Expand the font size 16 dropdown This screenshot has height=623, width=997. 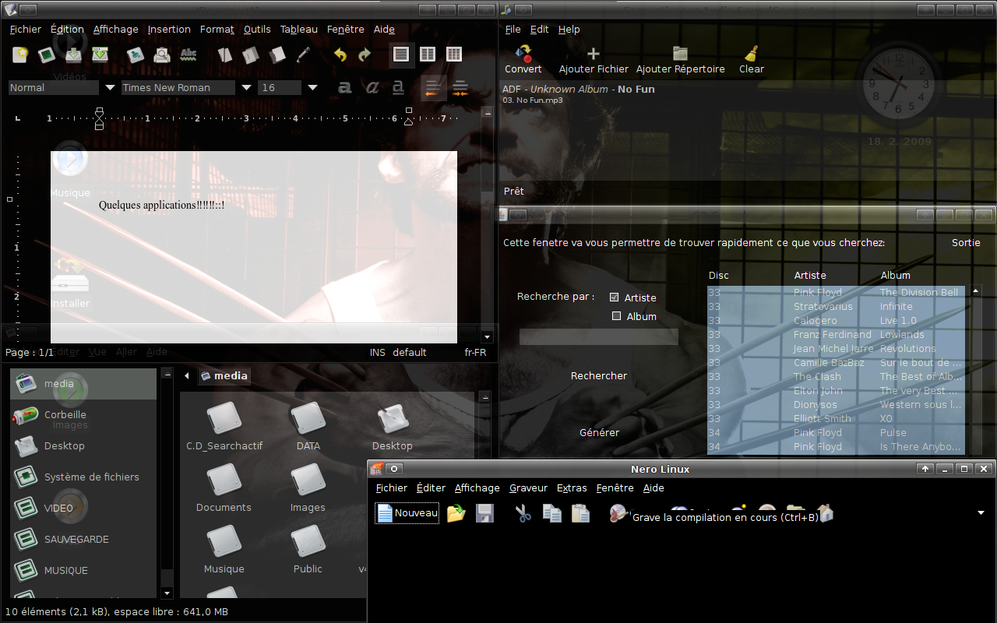pos(312,88)
